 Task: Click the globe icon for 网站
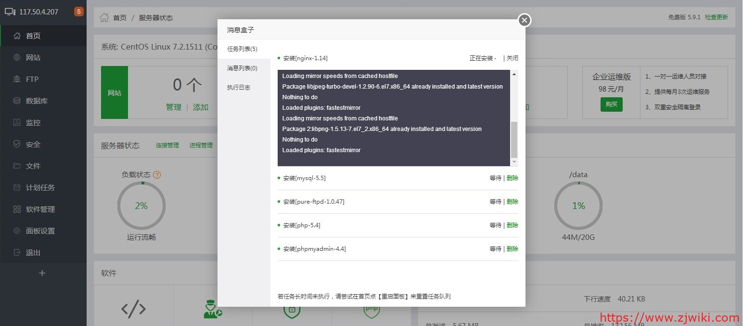coord(17,57)
